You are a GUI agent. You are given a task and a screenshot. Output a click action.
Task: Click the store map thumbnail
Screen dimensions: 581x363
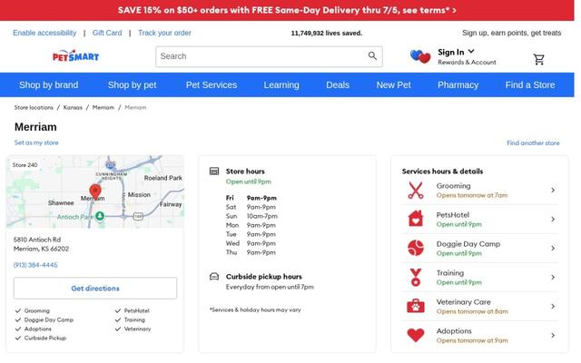click(95, 191)
